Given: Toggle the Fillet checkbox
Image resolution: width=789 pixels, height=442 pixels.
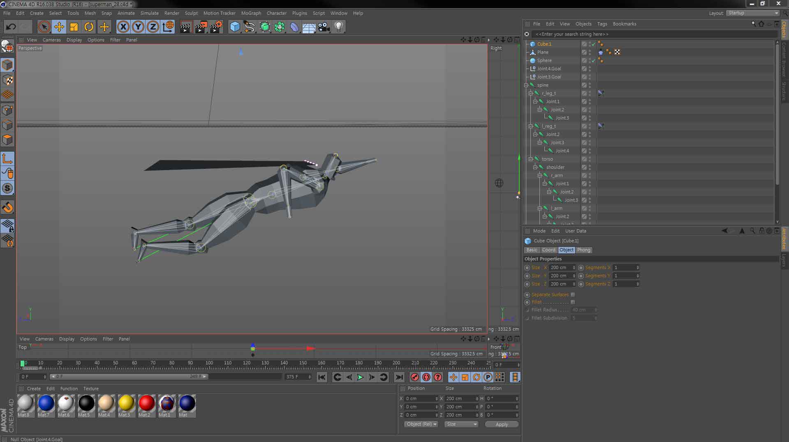Looking at the screenshot, I should pos(573,302).
